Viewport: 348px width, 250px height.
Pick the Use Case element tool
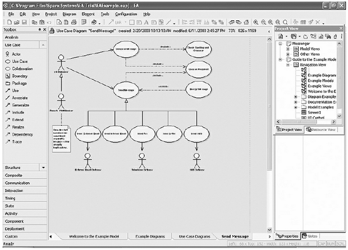click(19, 61)
